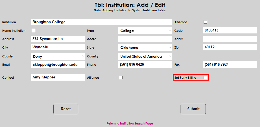The image size is (260, 127).
Task: Focus the empty Addr2 field
Action: 145,39
